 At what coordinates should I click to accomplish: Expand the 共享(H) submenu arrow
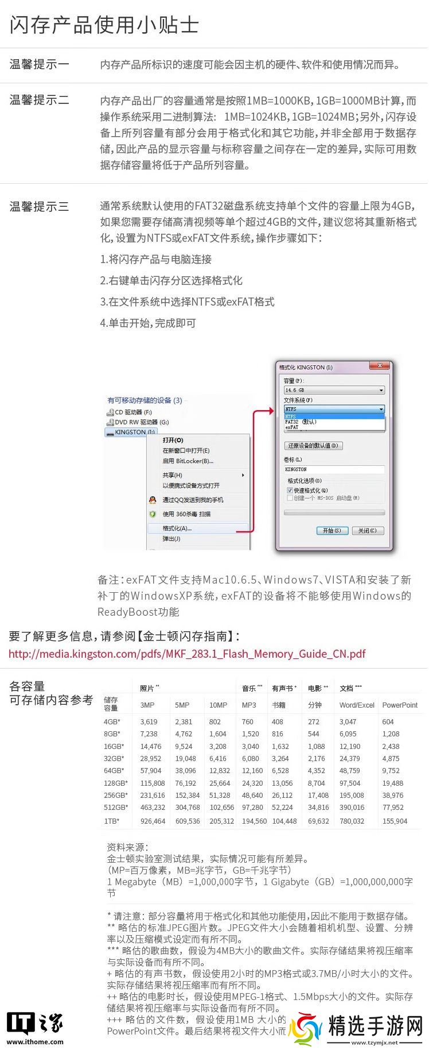point(243,475)
